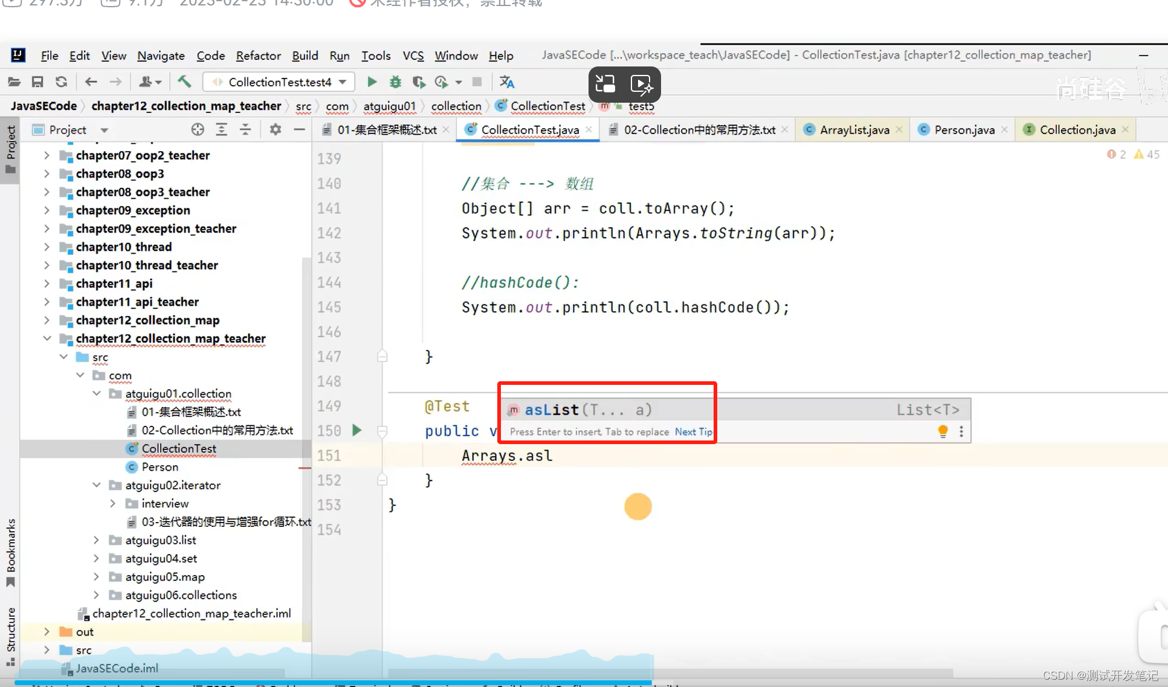
Task: Open Project tool window side tab
Action: (10, 149)
